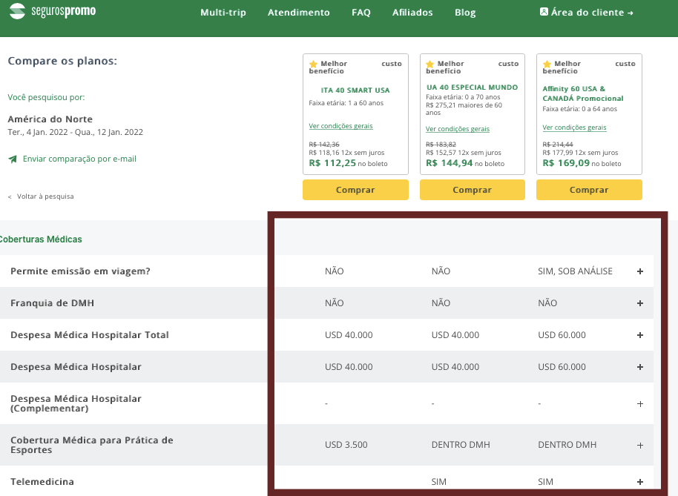Image resolution: width=678 pixels, height=496 pixels.
Task: Click Enviar comparação por e-mail link
Action: (x=79, y=159)
